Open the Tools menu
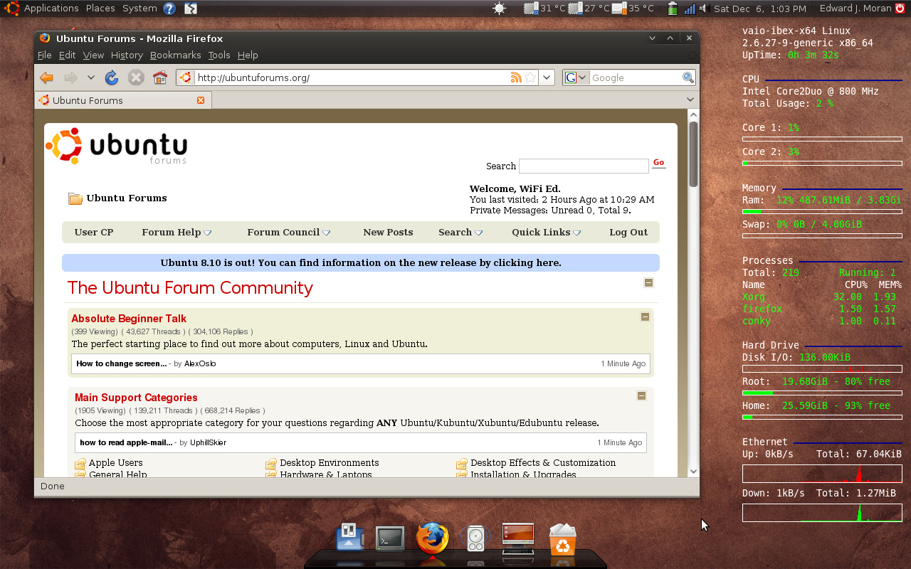Image resolution: width=911 pixels, height=569 pixels. point(219,55)
